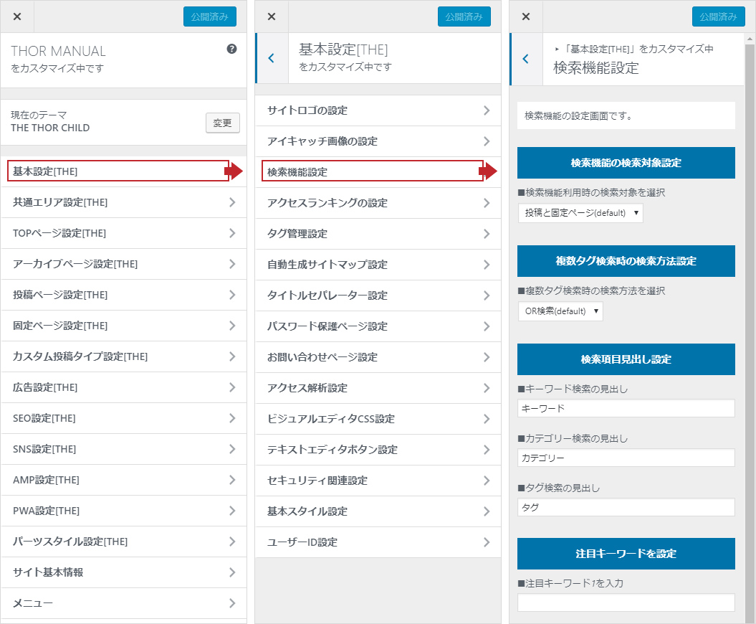
Task: Click the help question mark icon
Action: [x=231, y=49]
